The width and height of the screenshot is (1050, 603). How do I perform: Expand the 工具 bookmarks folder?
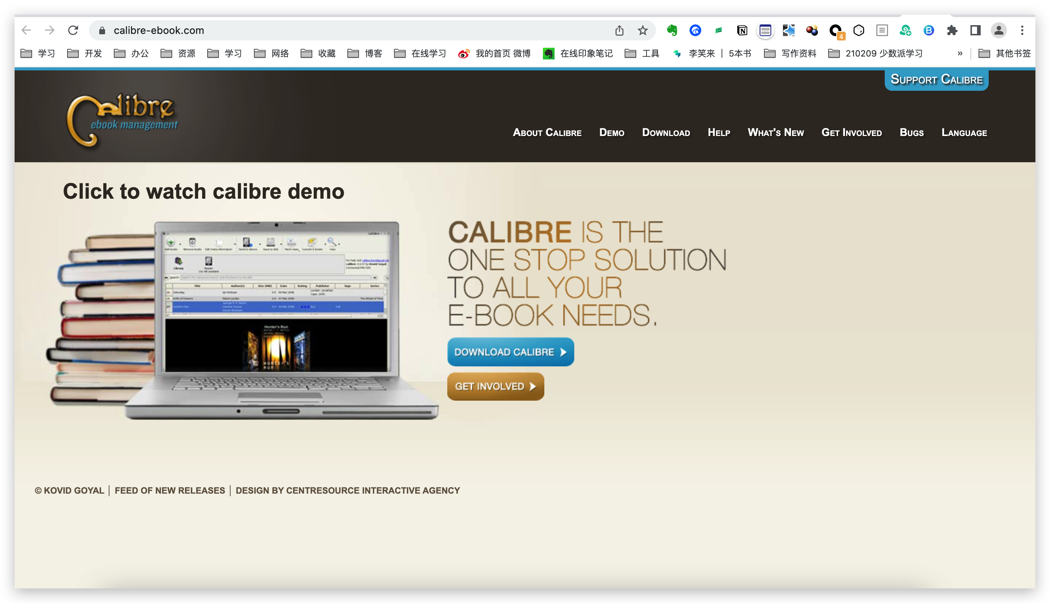641,54
